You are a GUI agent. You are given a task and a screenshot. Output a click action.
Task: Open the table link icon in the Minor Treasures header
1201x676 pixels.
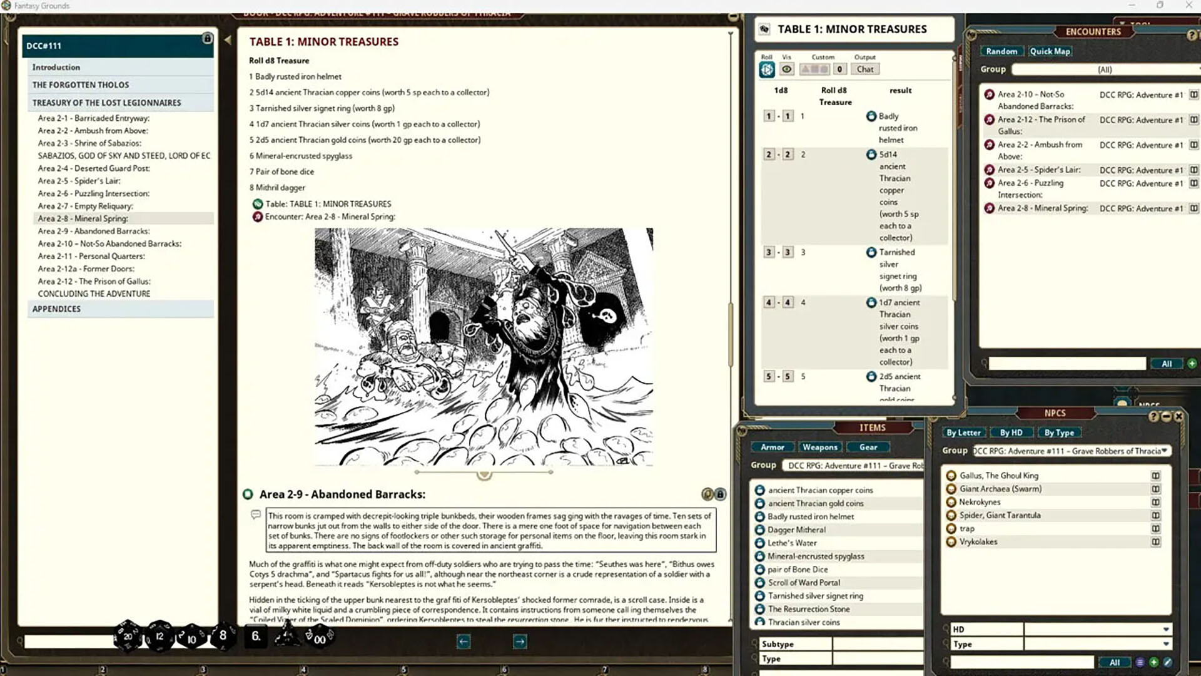tap(764, 29)
